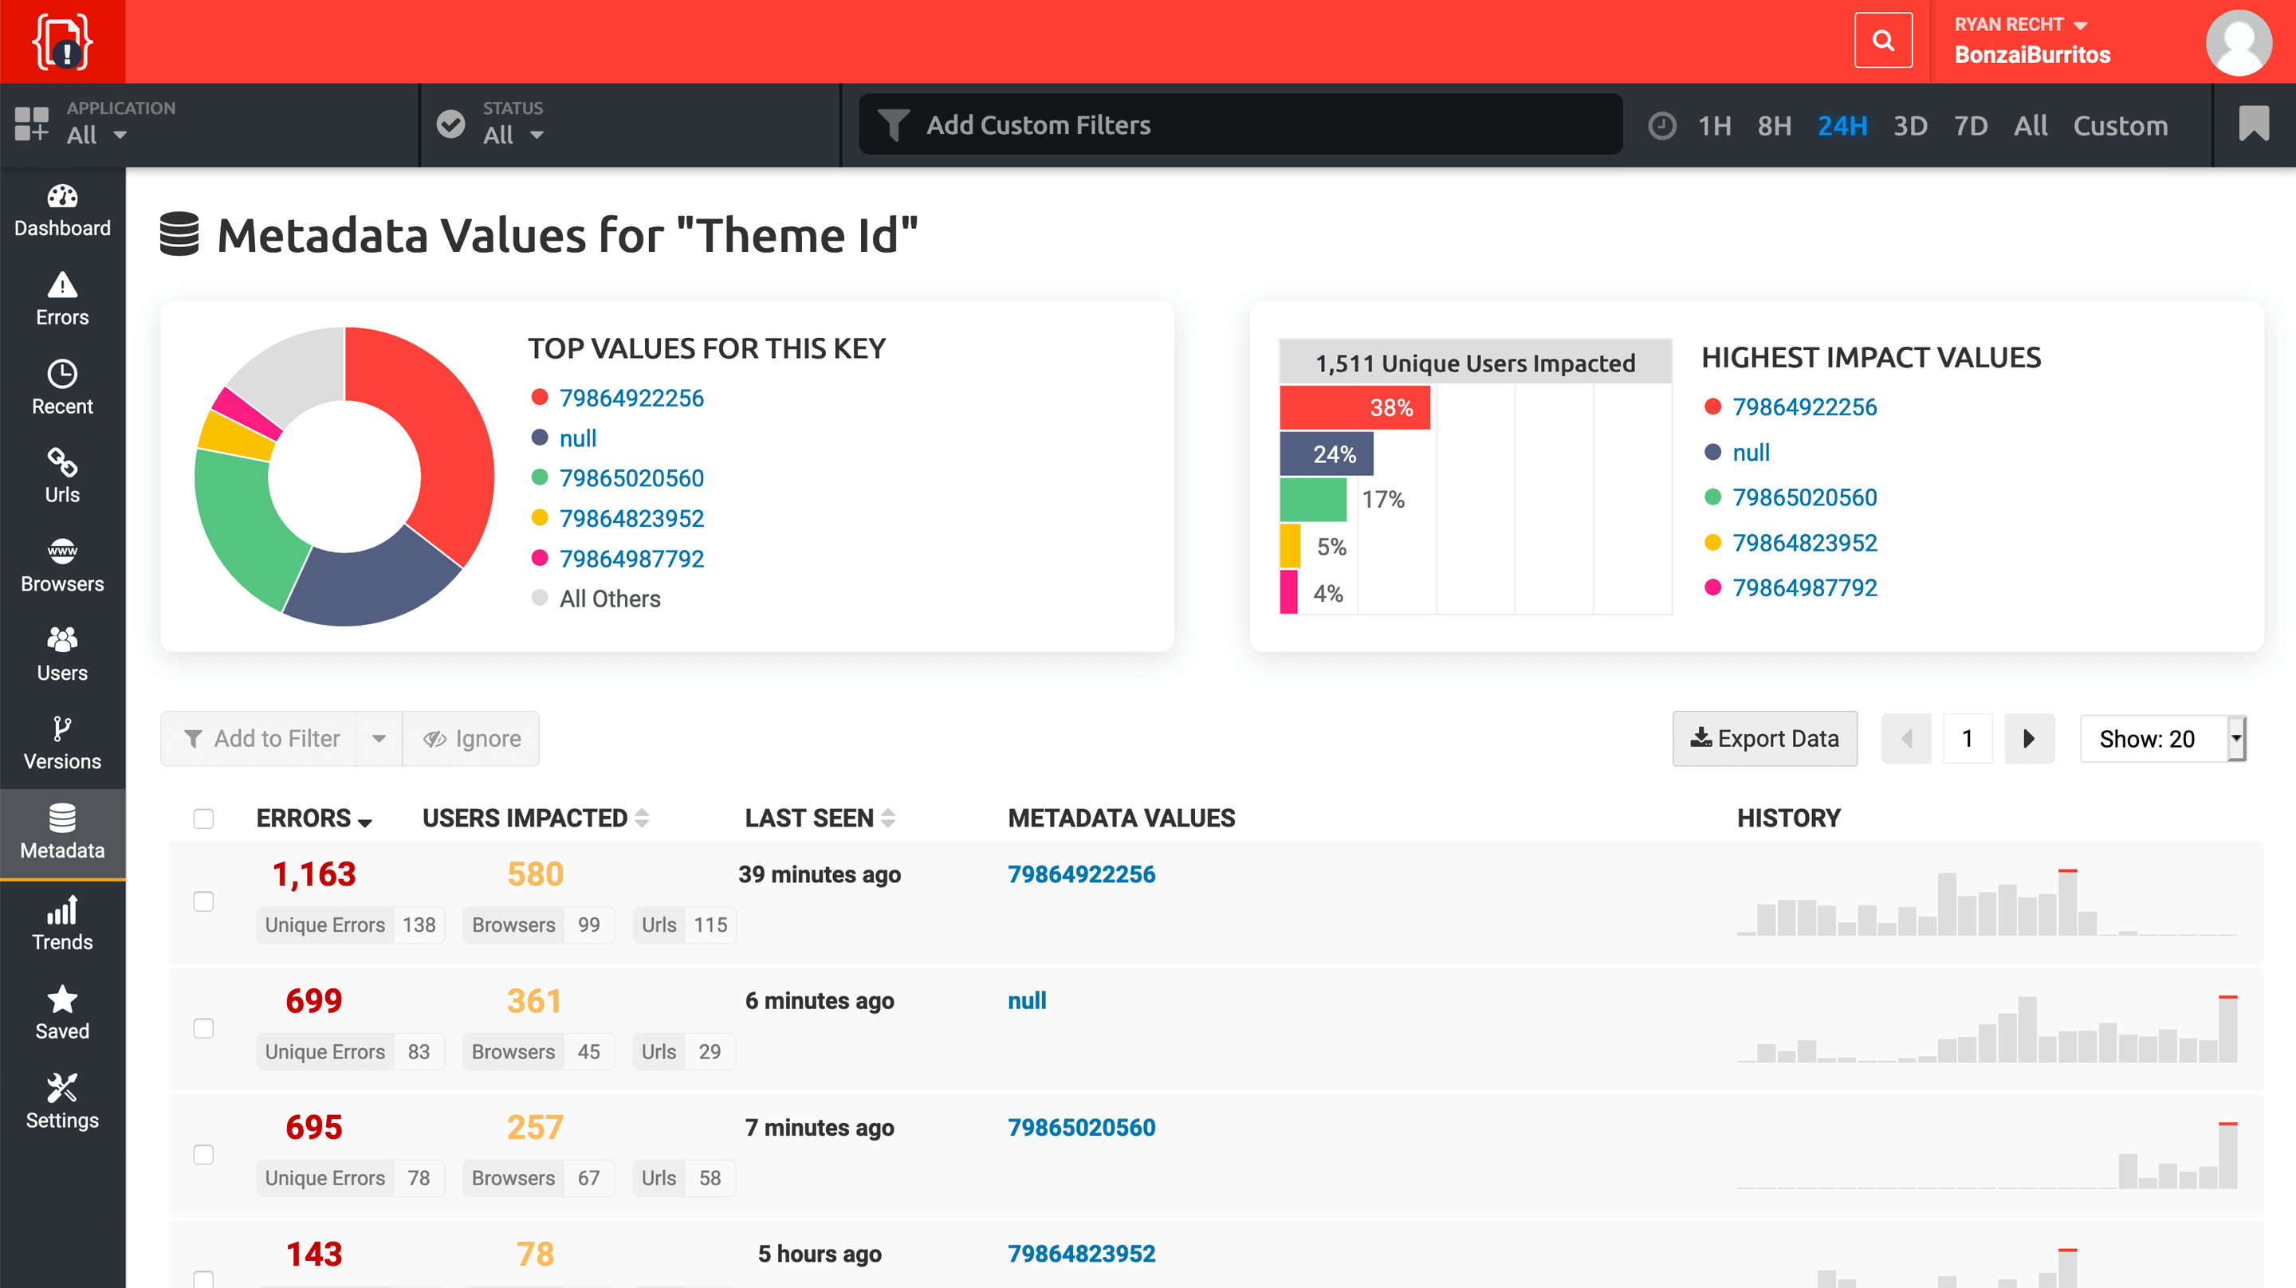Click the Errors warning triangle icon
This screenshot has width=2296, height=1288.
[62, 285]
